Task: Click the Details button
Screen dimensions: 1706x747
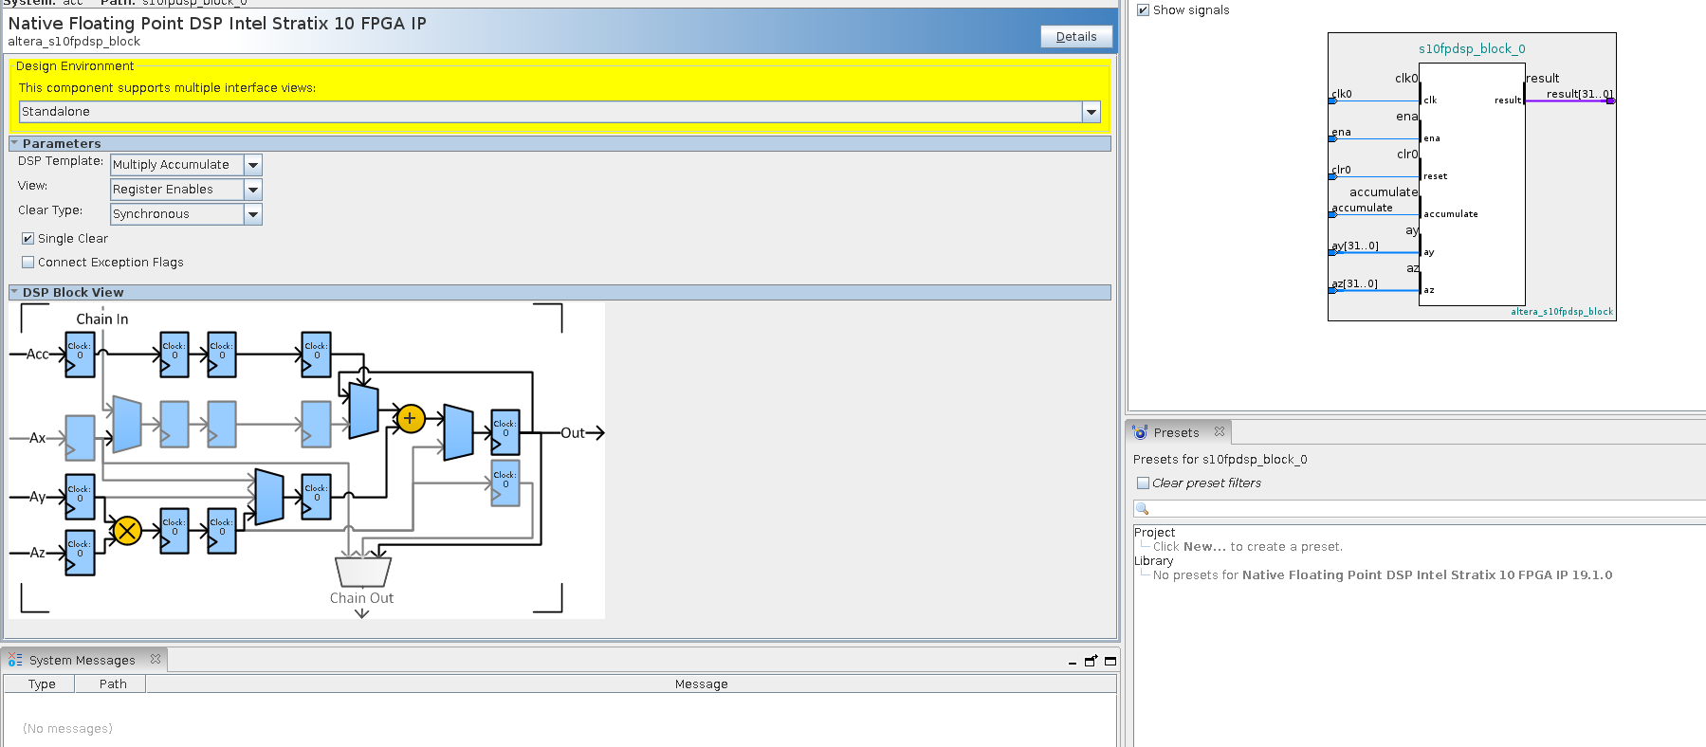Action: (x=1075, y=36)
